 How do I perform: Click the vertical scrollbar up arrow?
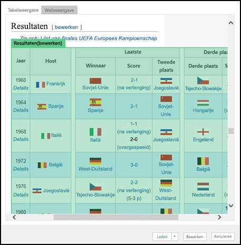pos(231,23)
